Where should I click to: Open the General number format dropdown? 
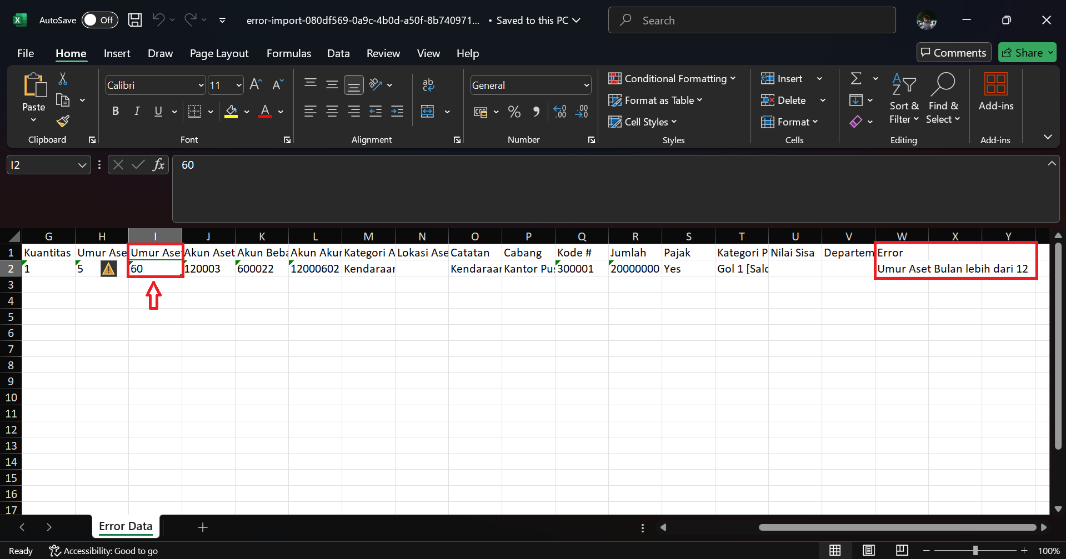[x=586, y=85]
